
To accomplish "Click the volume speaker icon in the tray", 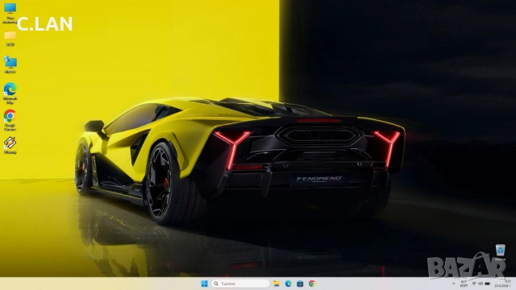I will [x=481, y=284].
